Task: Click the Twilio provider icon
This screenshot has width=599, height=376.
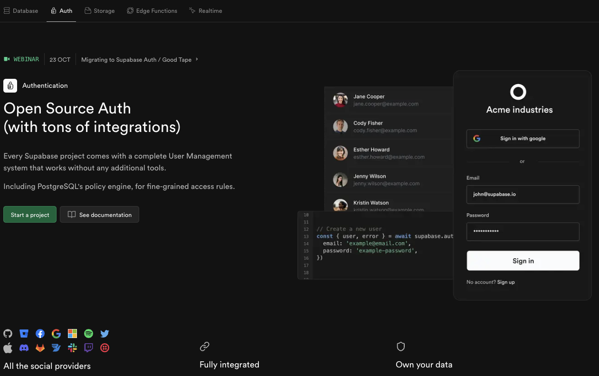Action: click(105, 348)
